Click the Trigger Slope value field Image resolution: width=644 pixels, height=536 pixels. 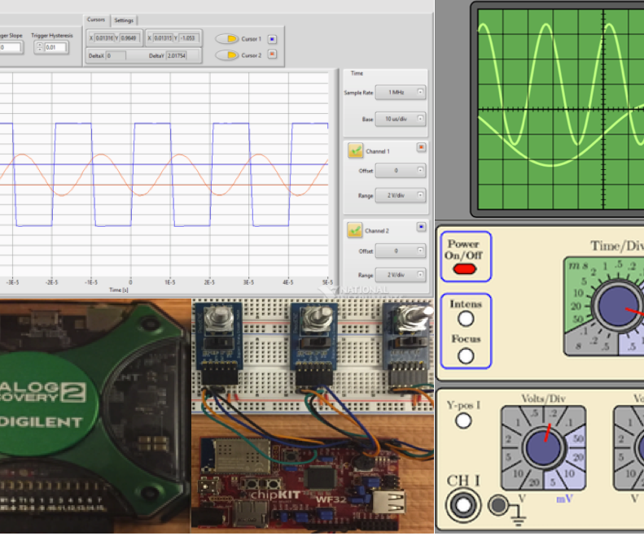11,47
